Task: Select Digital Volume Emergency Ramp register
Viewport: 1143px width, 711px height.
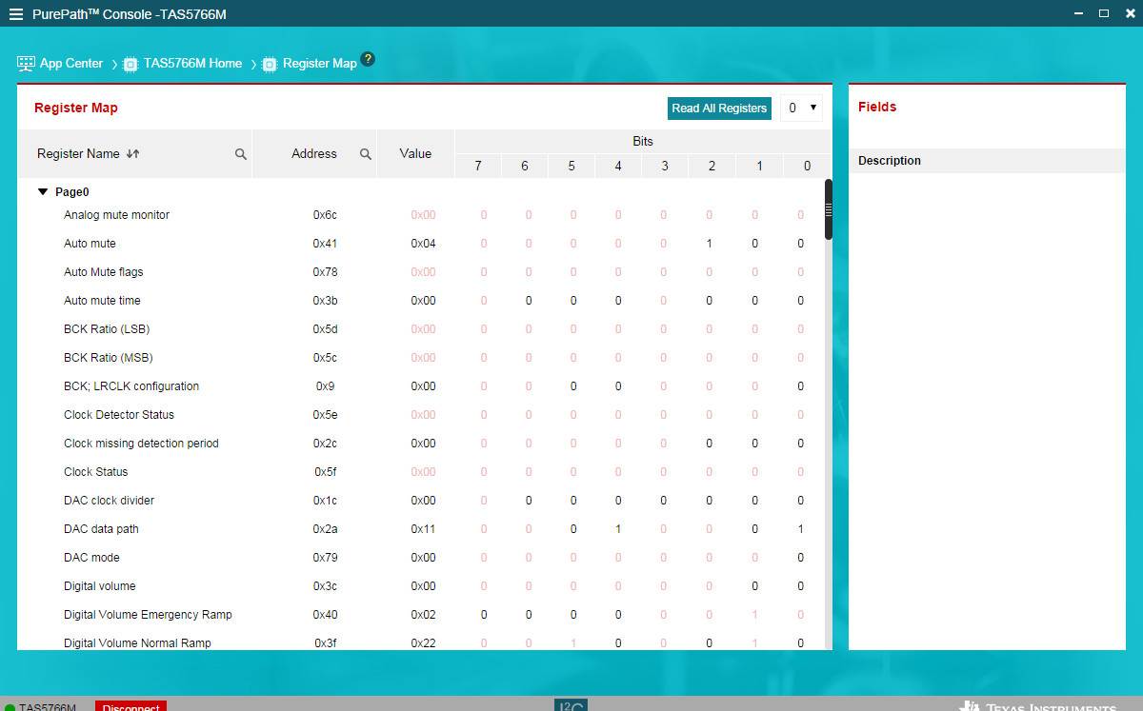Action: point(148,615)
